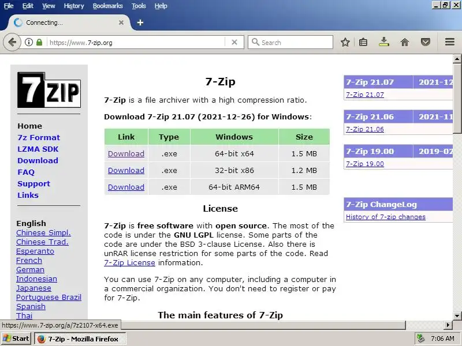The width and height of the screenshot is (462, 346).
Task: Click the Windows Start button
Action: point(16,339)
